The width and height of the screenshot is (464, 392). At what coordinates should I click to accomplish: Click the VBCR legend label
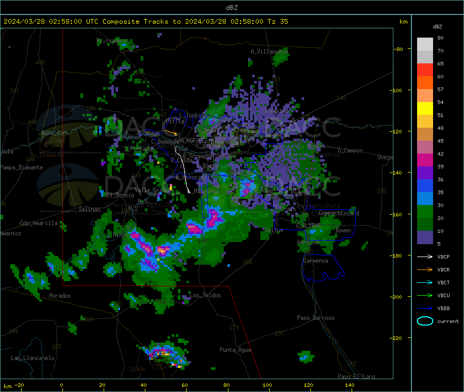click(x=443, y=269)
